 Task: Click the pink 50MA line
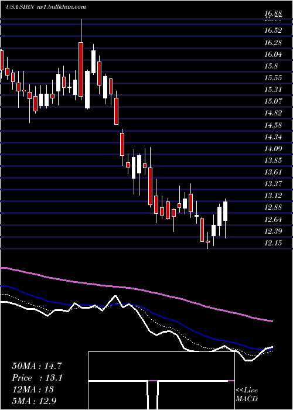136,289
